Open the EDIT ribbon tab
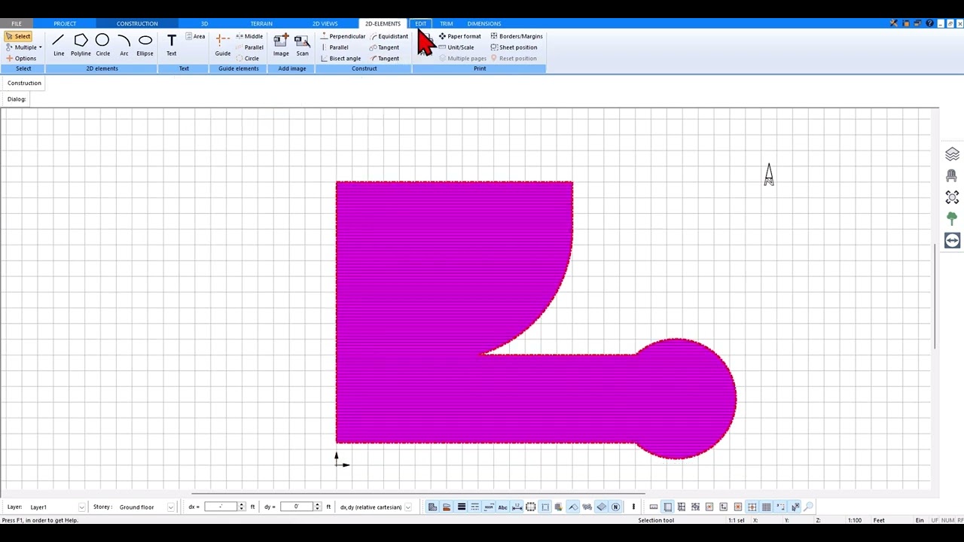The width and height of the screenshot is (964, 542). tap(420, 23)
